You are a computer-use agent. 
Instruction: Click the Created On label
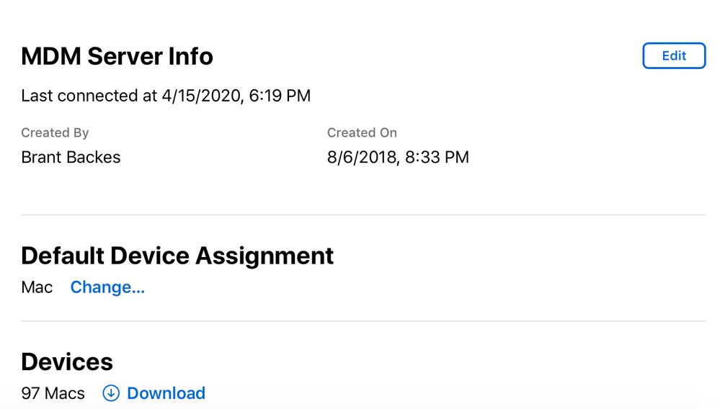pyautogui.click(x=362, y=132)
